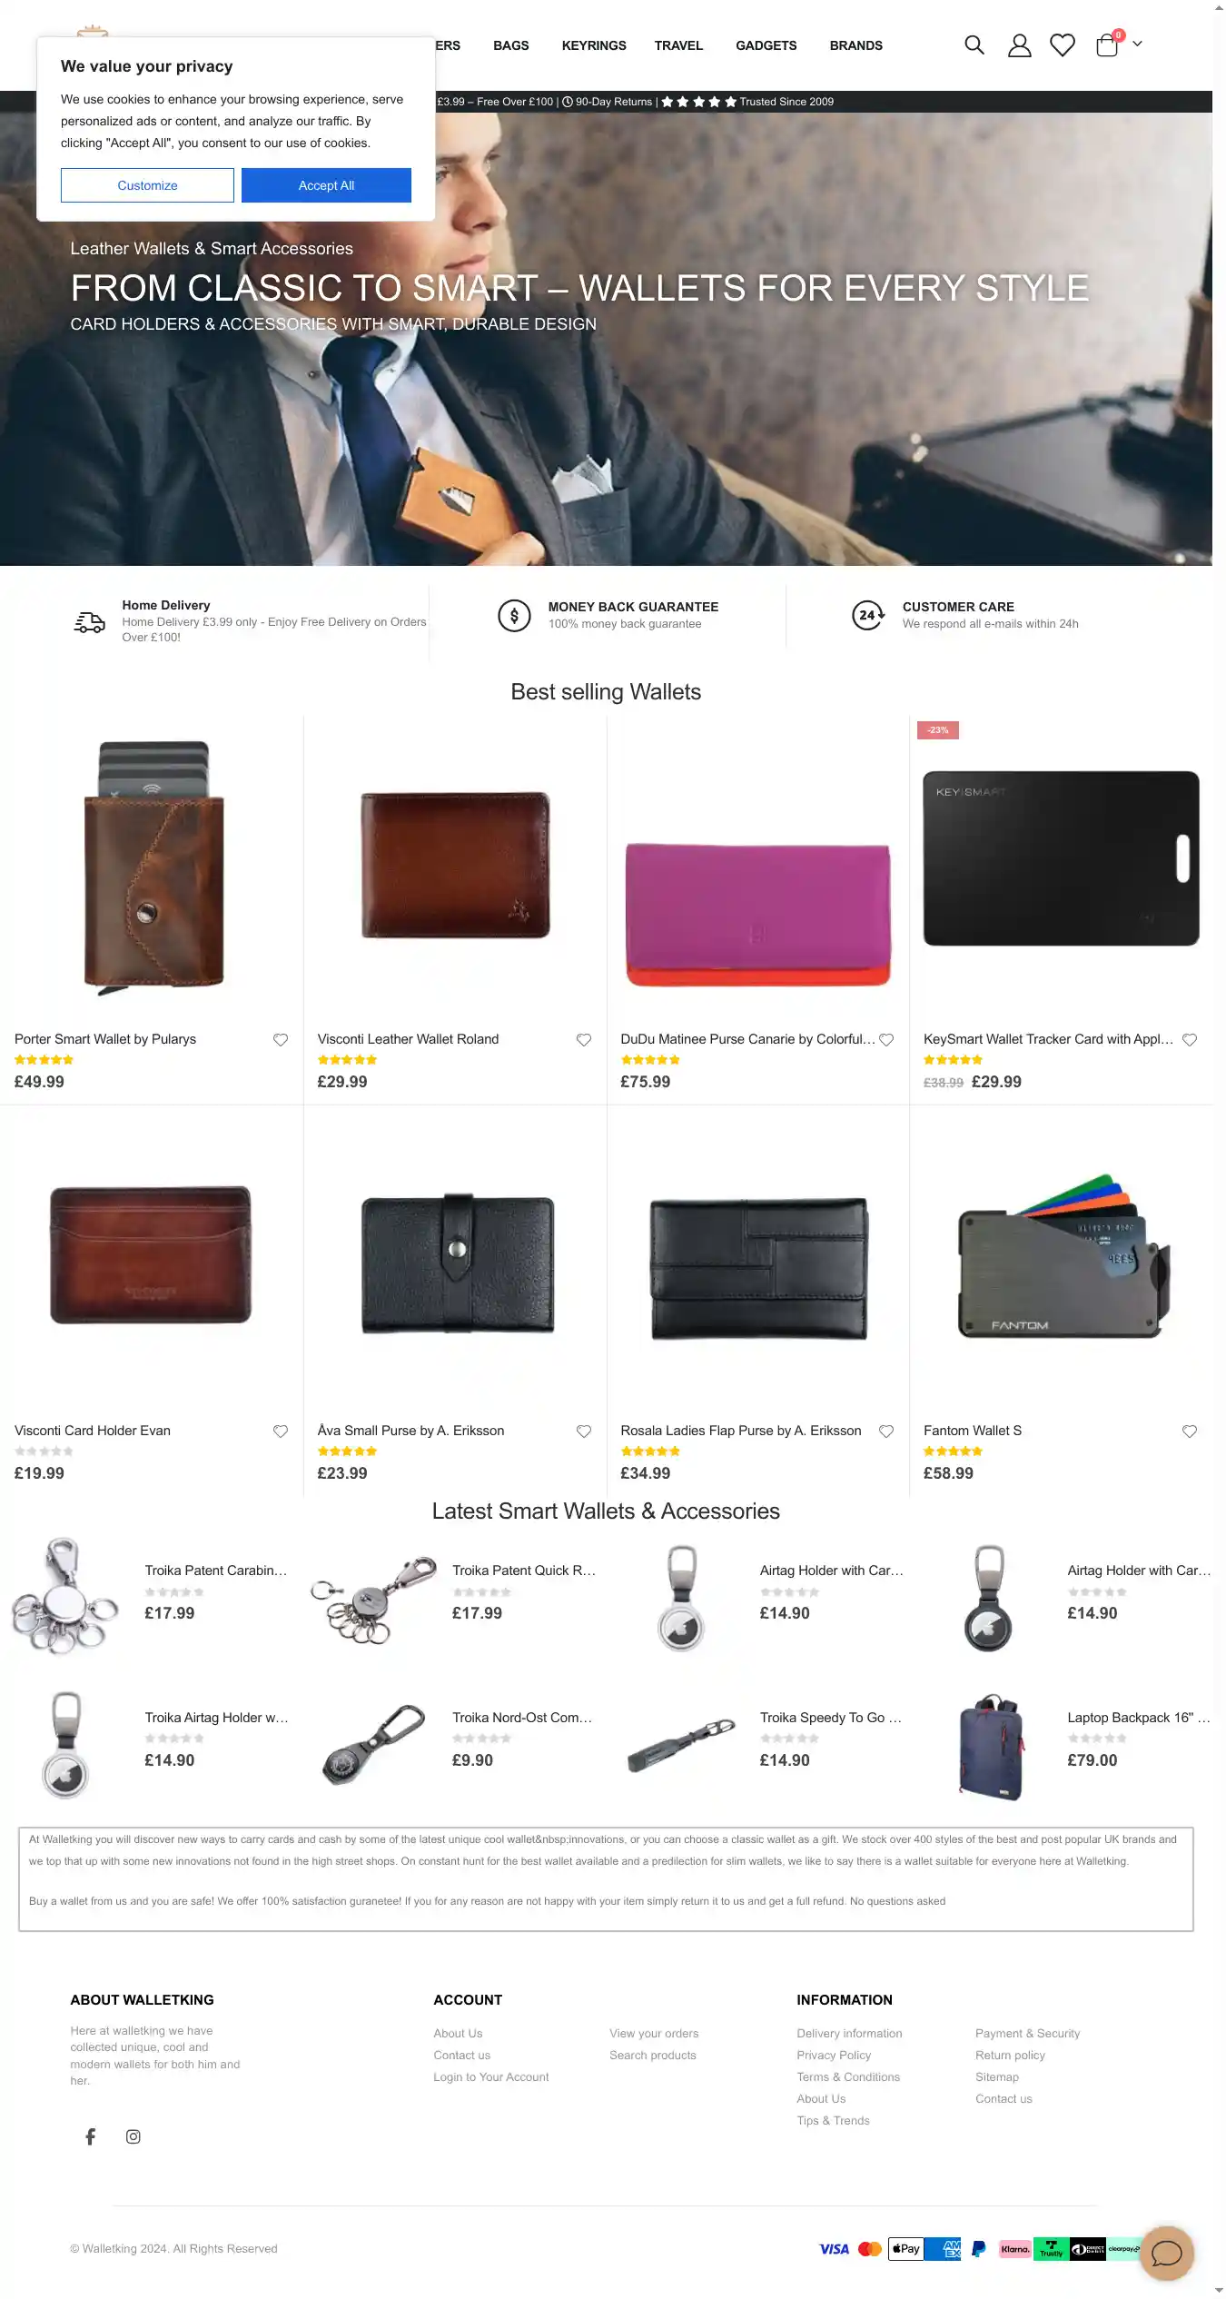Screen dimensions: 1226x2299
Task: Open the shopping cart icon
Action: point(1106,45)
